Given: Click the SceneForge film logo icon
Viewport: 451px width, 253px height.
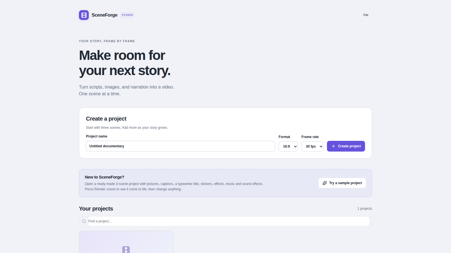Looking at the screenshot, I should [x=84, y=15].
